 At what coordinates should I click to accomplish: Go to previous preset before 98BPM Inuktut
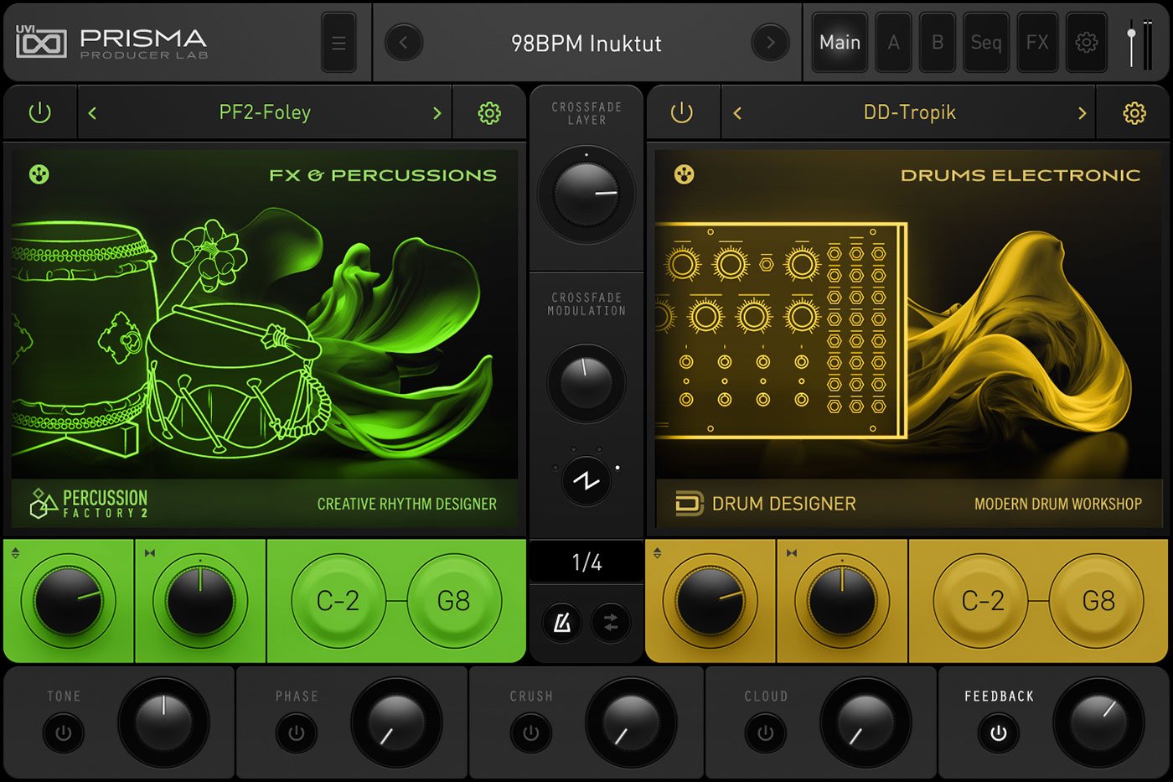(x=403, y=43)
